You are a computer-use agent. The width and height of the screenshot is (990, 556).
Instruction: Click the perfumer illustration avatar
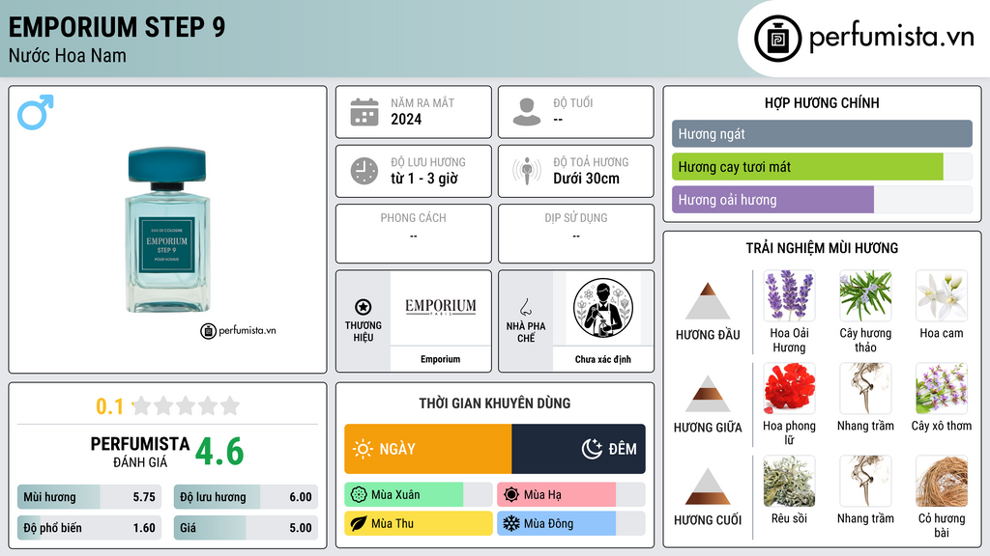603,308
